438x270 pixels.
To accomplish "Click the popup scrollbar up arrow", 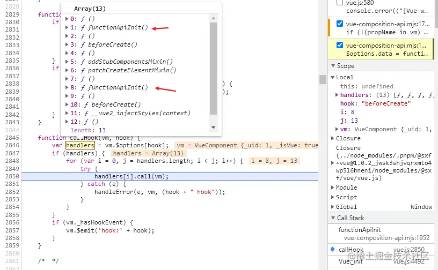I will point(214,18).
